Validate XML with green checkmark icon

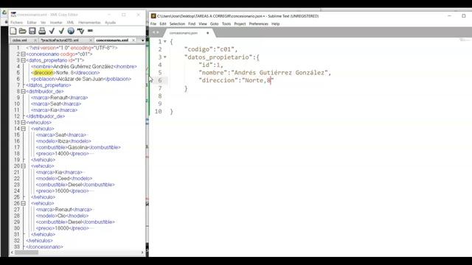tap(61, 31)
